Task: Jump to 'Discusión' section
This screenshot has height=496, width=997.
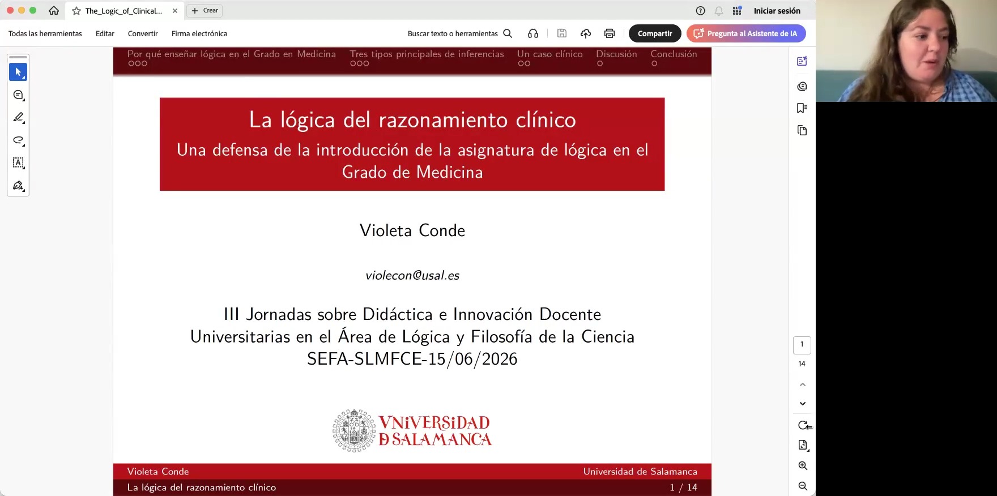Action: point(616,54)
